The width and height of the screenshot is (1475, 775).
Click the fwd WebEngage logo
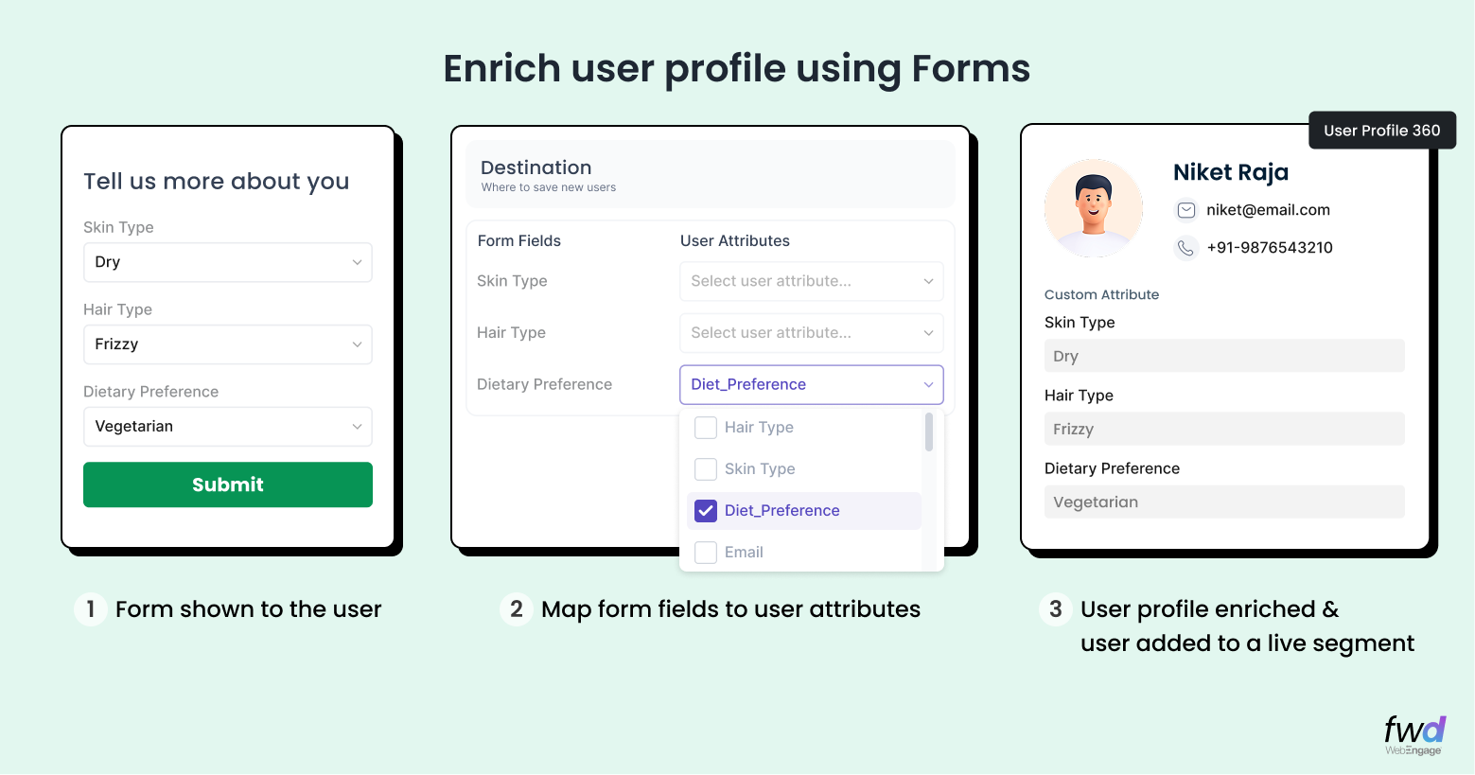[x=1414, y=735]
